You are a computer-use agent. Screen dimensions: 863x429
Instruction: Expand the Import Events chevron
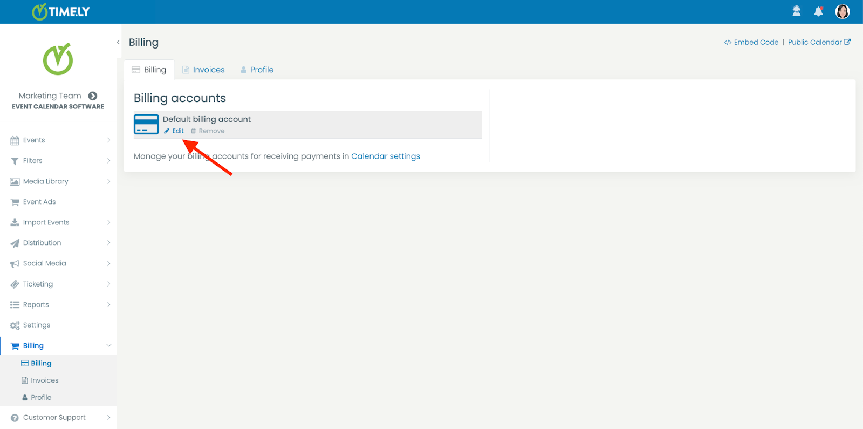tap(108, 222)
